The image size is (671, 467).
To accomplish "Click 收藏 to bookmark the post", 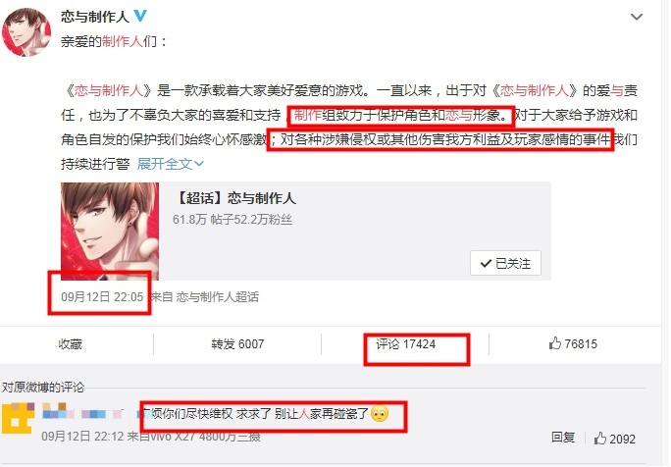I will tap(71, 344).
